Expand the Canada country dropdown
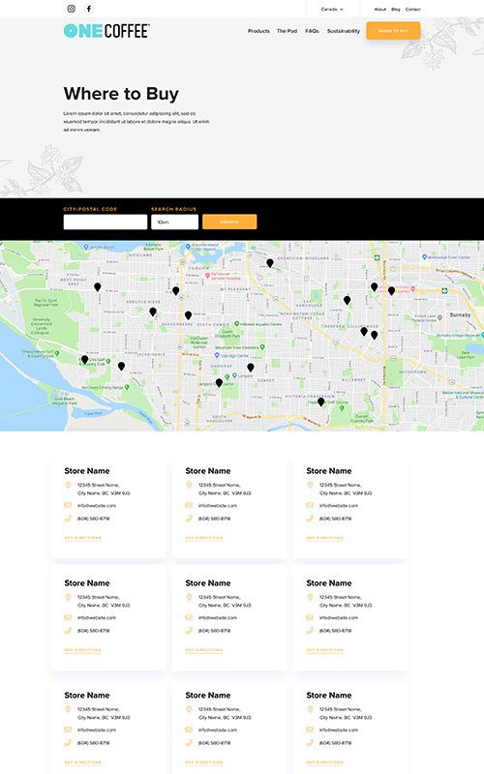484x774 pixels. [332, 9]
